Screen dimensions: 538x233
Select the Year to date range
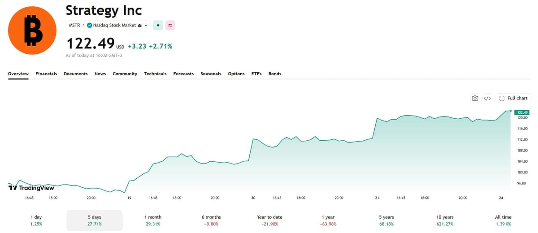click(269, 220)
